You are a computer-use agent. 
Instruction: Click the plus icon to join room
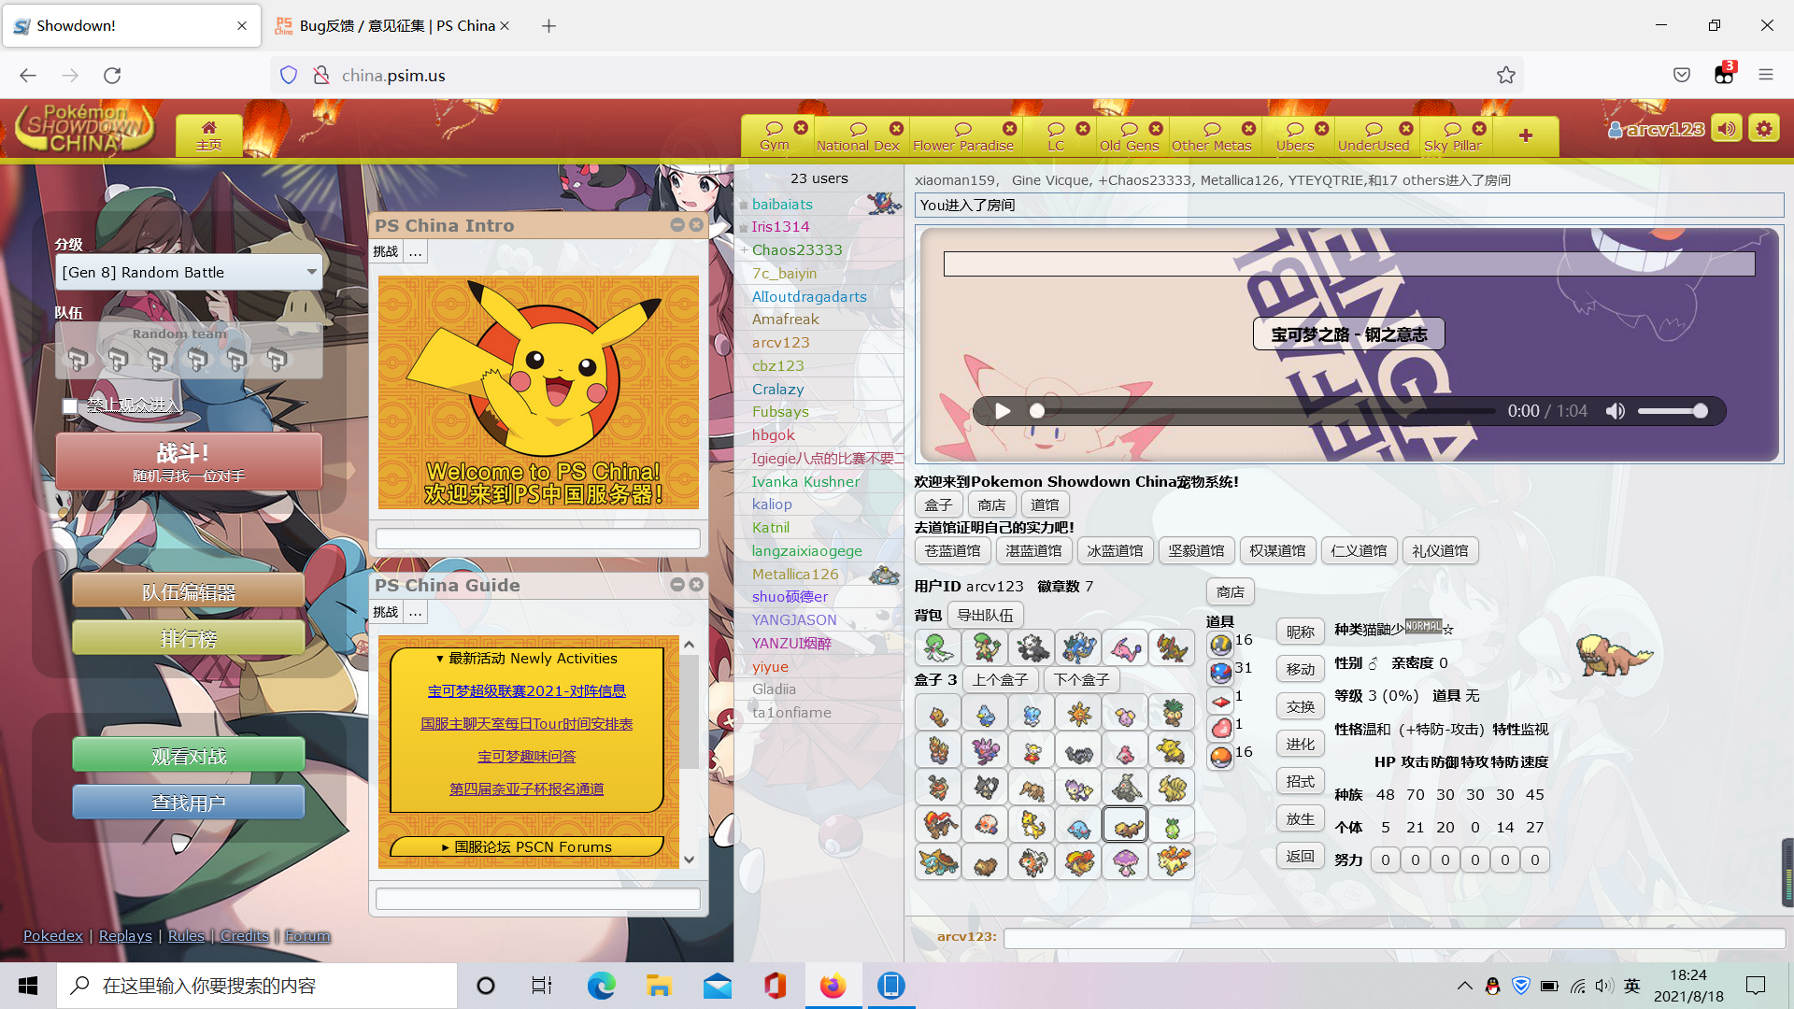[x=1525, y=135]
